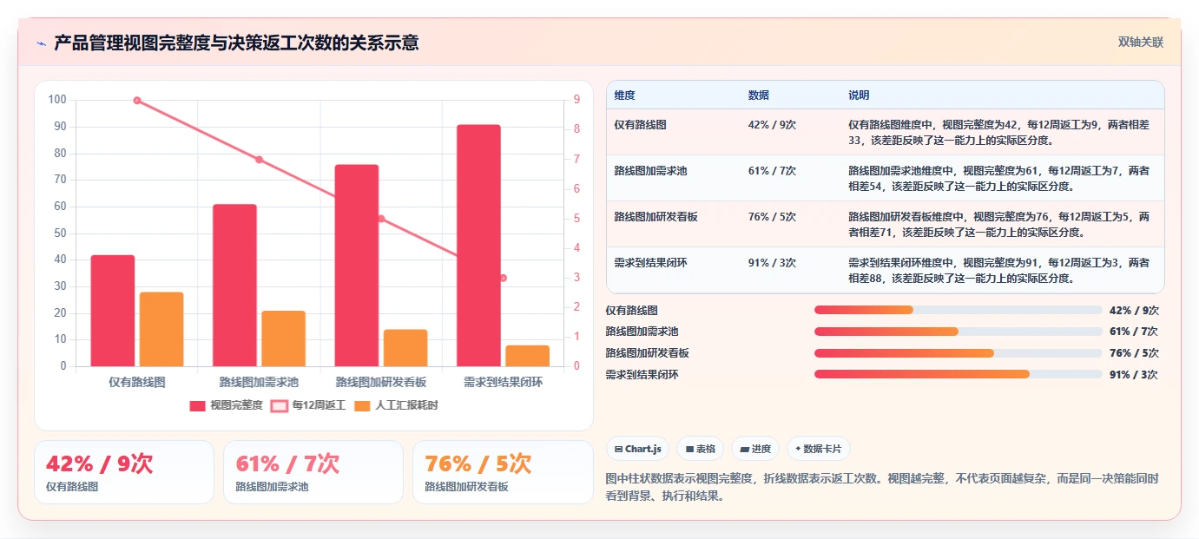Click the 42% / 9次 value beside progress bar

tap(1134, 310)
